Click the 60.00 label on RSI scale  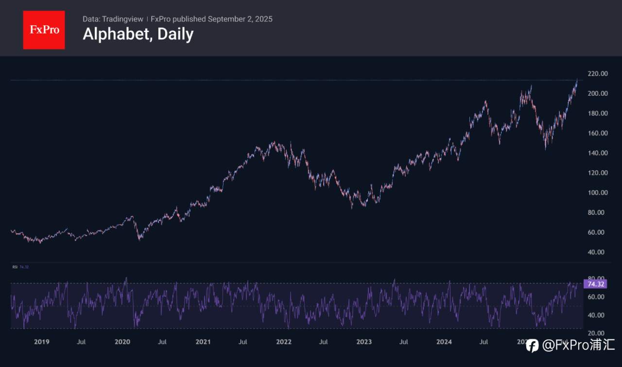(x=597, y=297)
